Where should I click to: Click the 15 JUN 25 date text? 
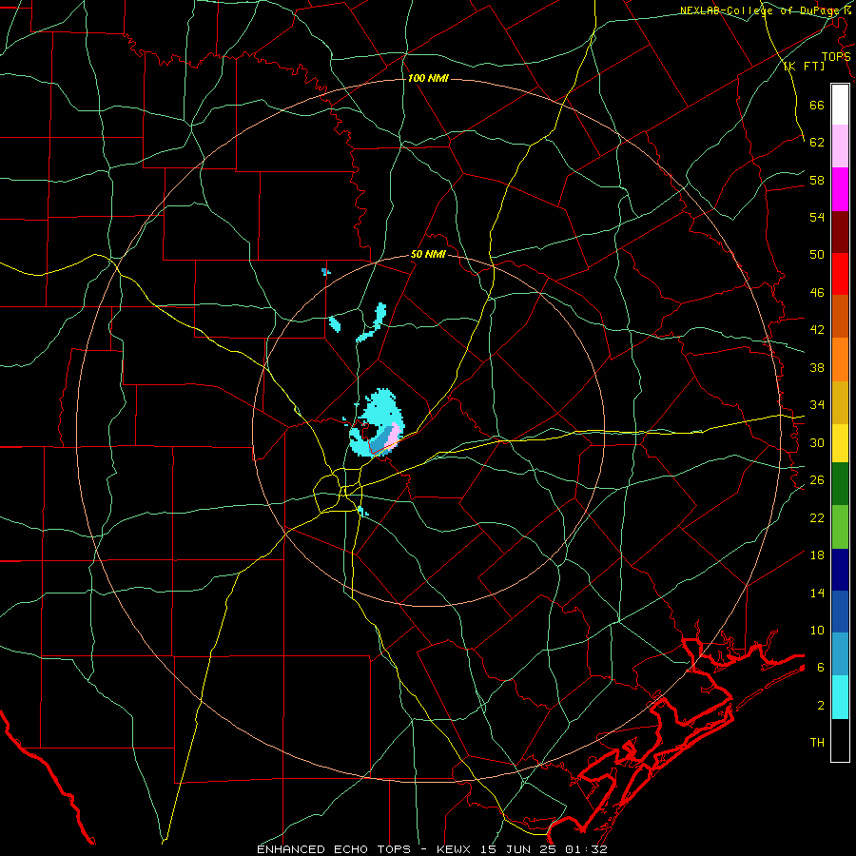(518, 849)
